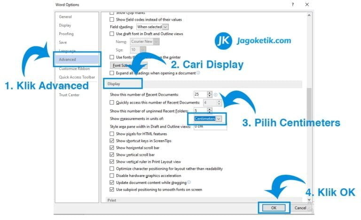Click the scroll down arrow of options pane

click(309, 200)
